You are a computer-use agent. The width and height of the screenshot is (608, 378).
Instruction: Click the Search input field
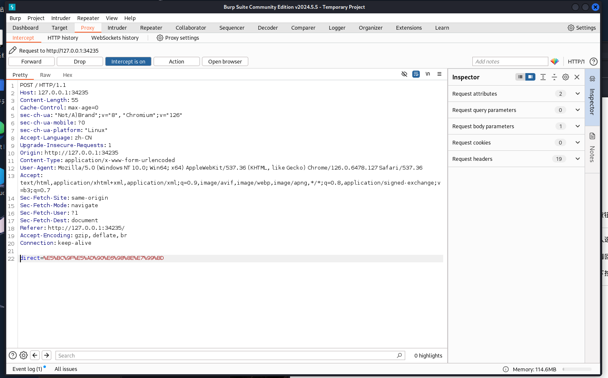(x=230, y=355)
